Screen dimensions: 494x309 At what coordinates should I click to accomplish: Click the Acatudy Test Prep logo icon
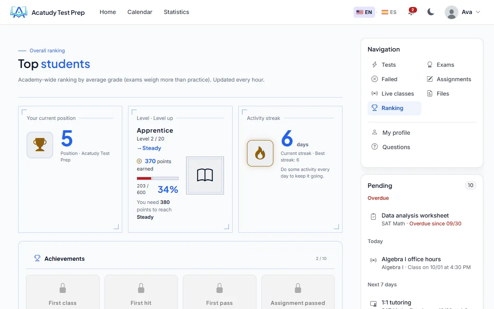click(19, 12)
